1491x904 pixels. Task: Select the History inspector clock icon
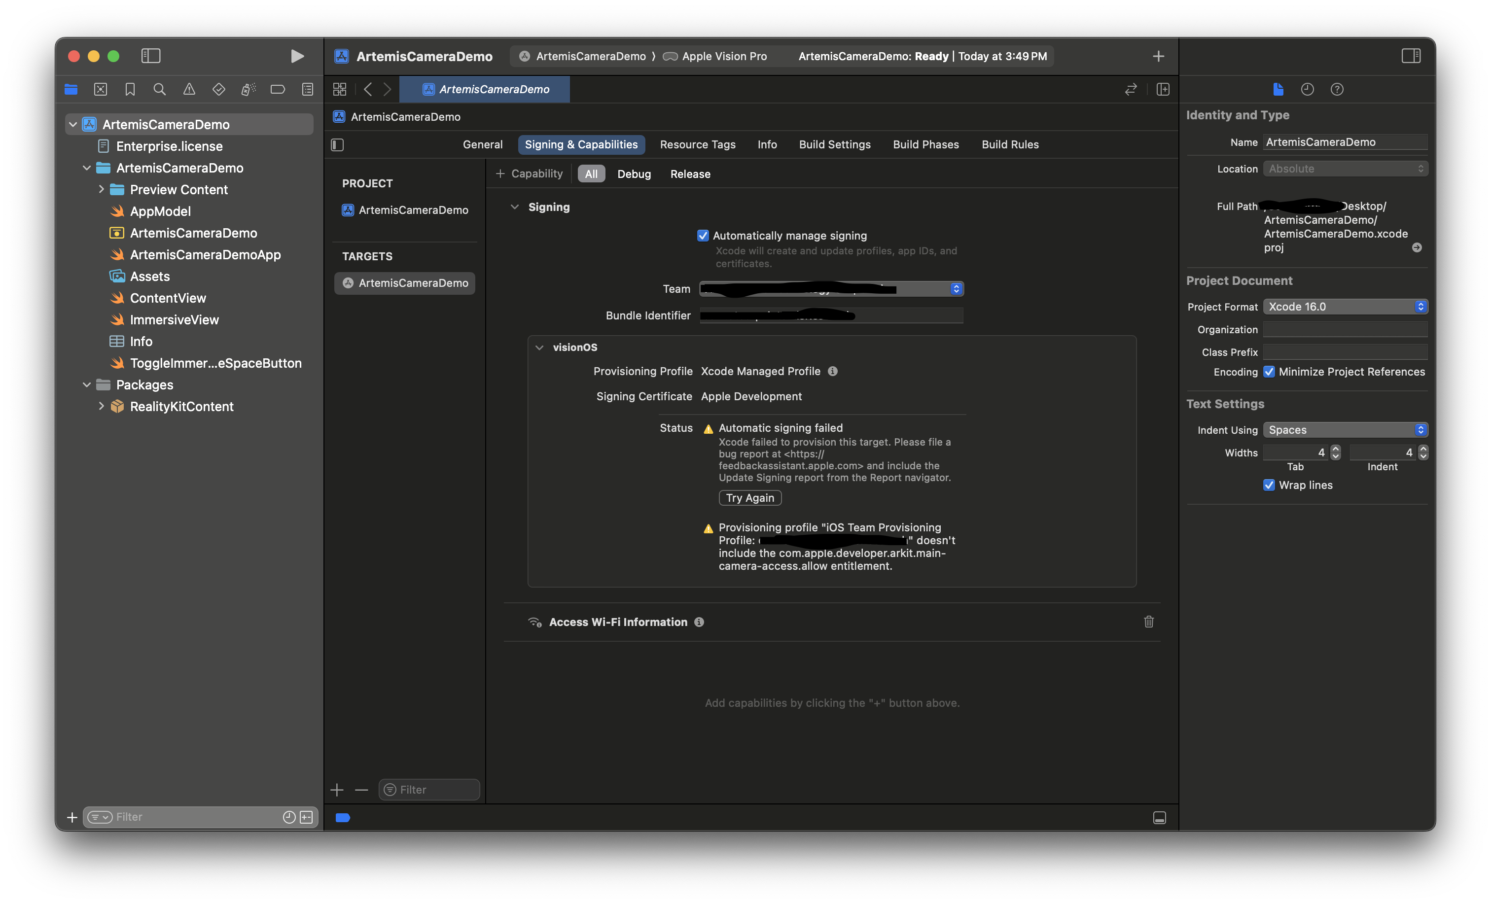1307,90
